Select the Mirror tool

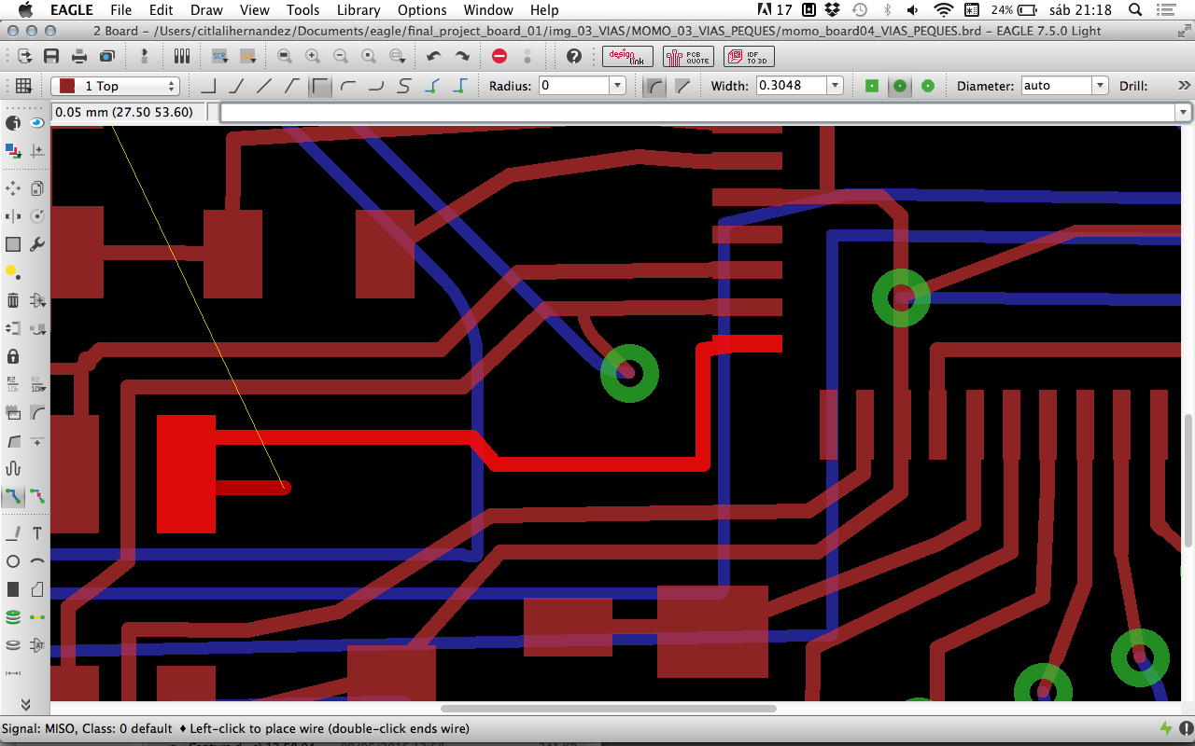13,216
